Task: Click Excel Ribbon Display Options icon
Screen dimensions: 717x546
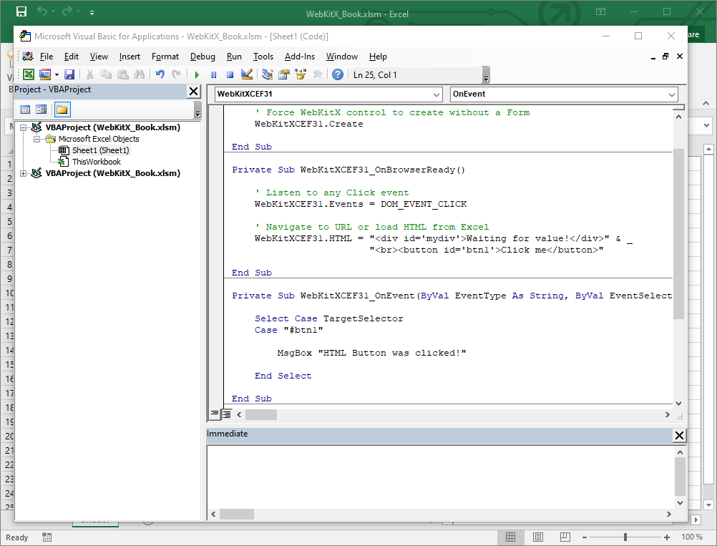Action: [601, 12]
